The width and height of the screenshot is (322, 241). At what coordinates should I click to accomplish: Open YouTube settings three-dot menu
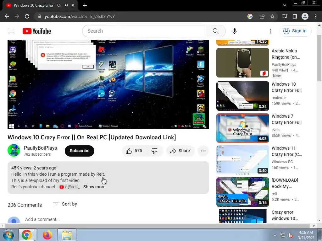point(271,31)
